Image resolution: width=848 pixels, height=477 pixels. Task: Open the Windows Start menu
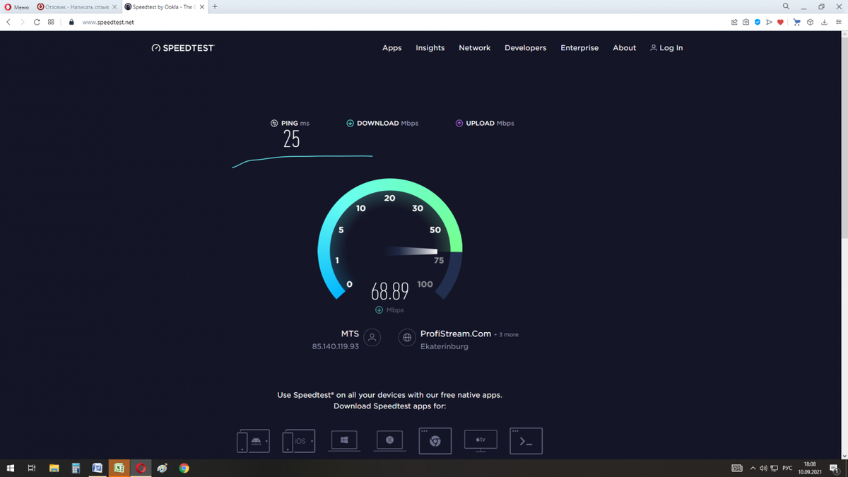coord(11,468)
